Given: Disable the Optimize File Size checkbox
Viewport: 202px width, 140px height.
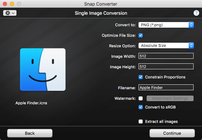Looking at the screenshot, I should pyautogui.click(x=141, y=35).
